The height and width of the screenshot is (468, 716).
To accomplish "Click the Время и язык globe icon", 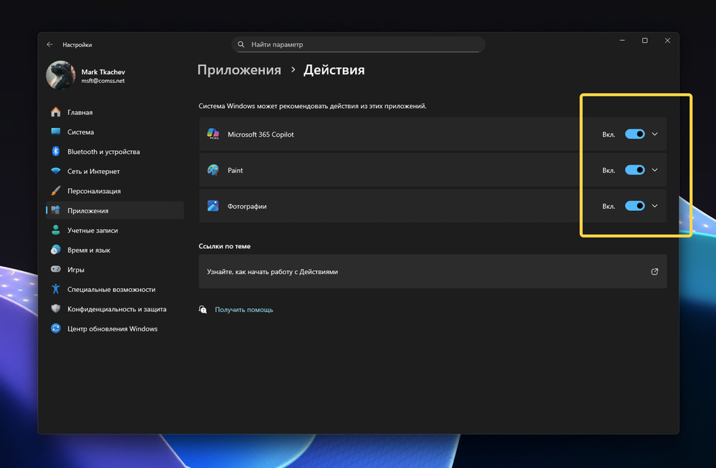I will click(56, 249).
